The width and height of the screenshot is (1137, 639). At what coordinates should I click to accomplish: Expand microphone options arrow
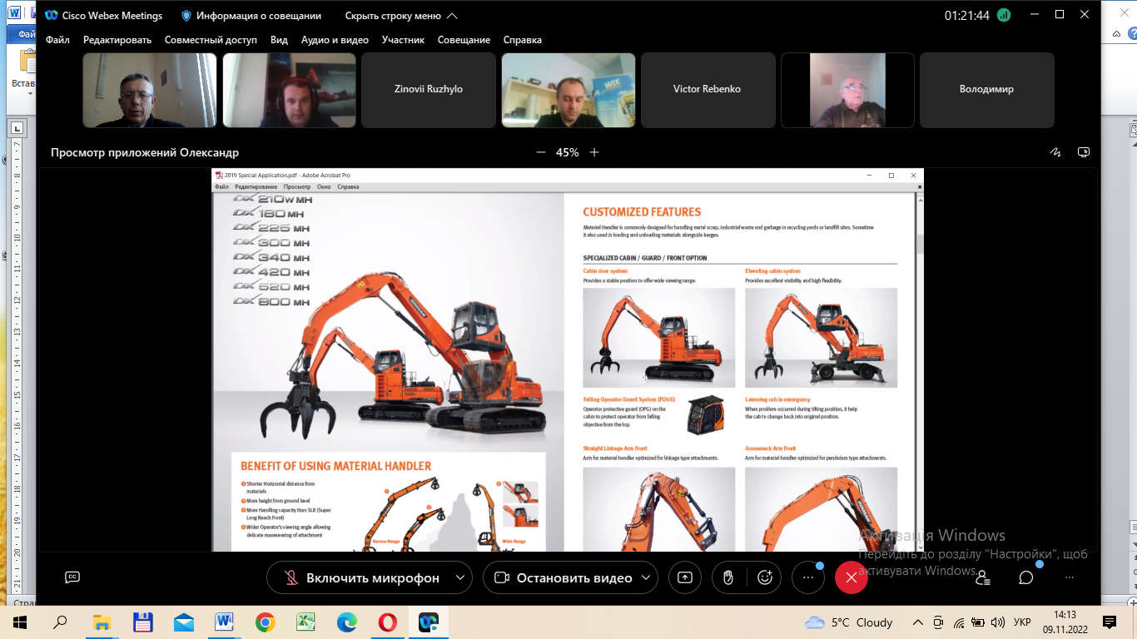460,577
